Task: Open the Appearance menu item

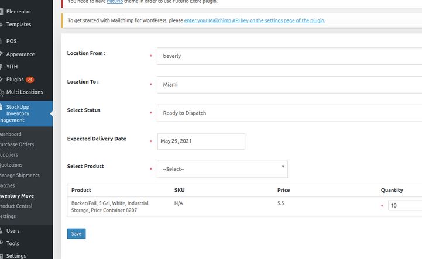Action: [20, 54]
